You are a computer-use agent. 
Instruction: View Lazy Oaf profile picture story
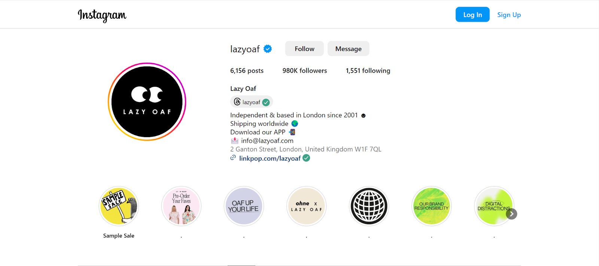pos(147,102)
